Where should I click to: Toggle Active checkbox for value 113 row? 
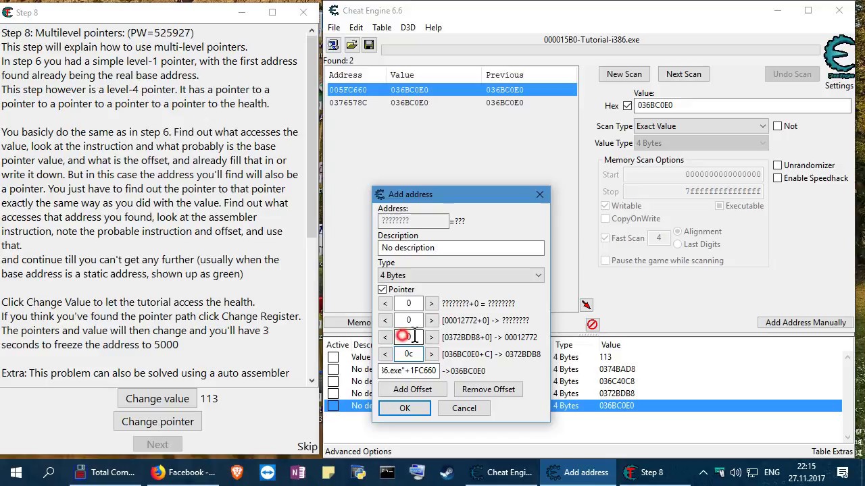(333, 357)
